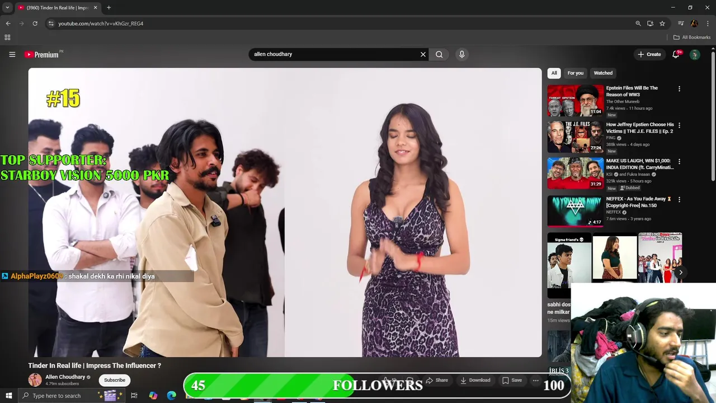This screenshot has height=403, width=716.
Task: Open options for NEFFEX As You Fade video
Action: [679, 199]
